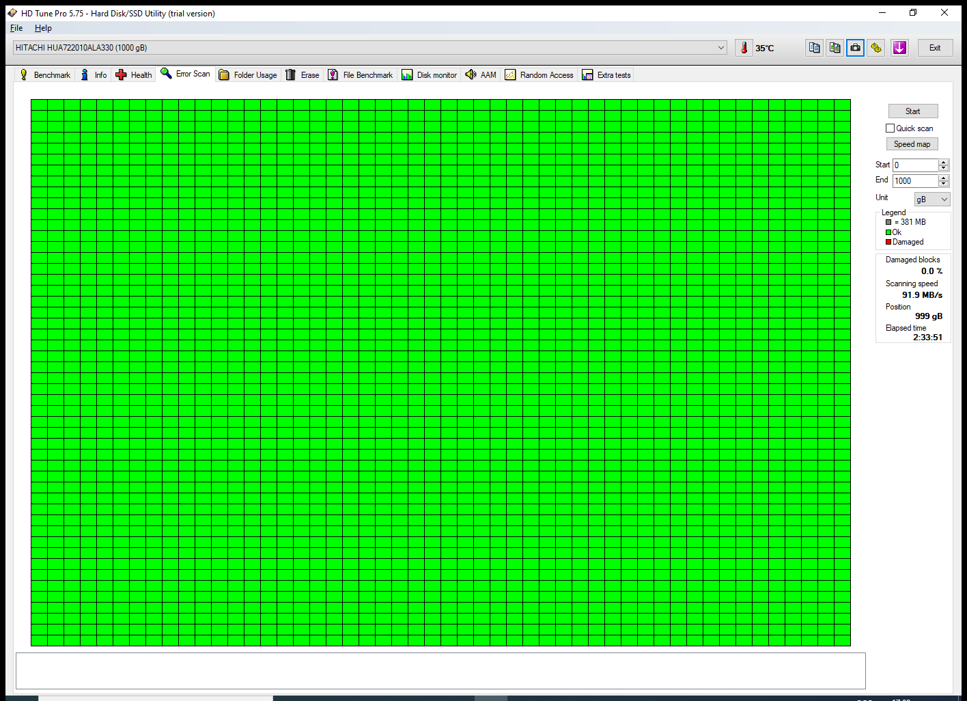Click the 0.0 % damaged blocks value
The width and height of the screenshot is (967, 701).
[x=931, y=271]
